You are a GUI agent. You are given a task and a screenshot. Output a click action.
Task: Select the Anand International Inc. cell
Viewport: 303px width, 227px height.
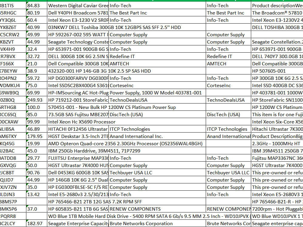coord(157,136)
